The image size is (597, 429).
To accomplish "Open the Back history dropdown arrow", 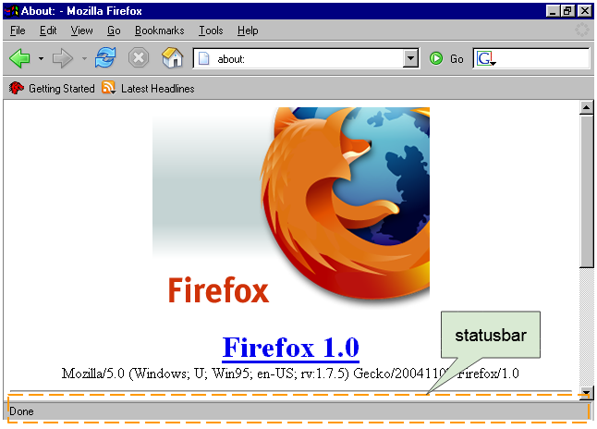I will pos(41,58).
